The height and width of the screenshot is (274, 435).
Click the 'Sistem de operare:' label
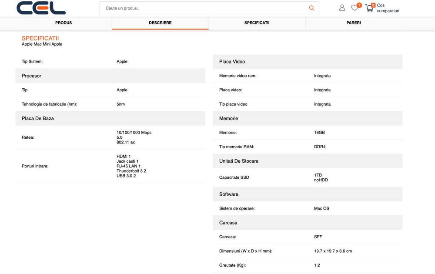point(237,208)
